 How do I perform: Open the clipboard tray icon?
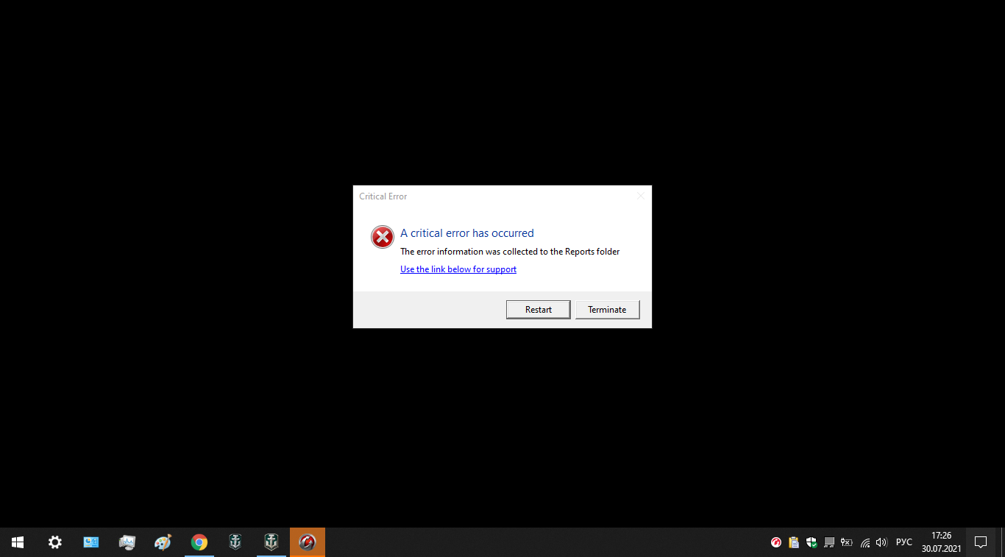tap(794, 542)
